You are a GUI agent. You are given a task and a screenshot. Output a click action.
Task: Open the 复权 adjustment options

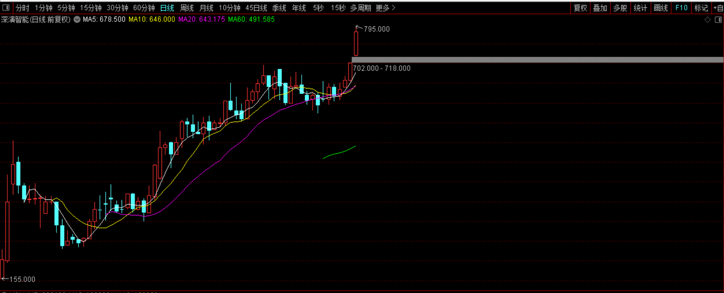pos(580,8)
